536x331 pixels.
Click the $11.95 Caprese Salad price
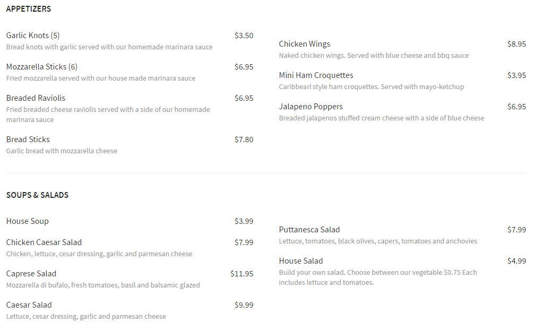pos(242,274)
